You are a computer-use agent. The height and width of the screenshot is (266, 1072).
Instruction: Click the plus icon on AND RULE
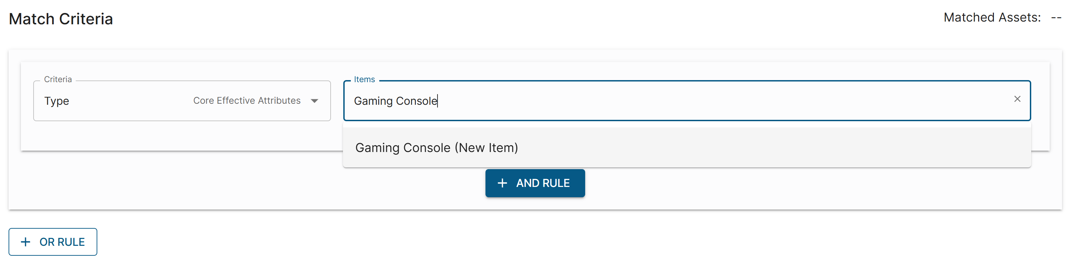click(x=502, y=183)
